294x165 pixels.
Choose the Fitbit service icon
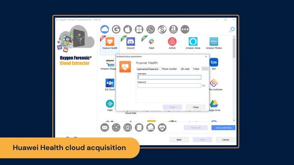(x=110, y=104)
